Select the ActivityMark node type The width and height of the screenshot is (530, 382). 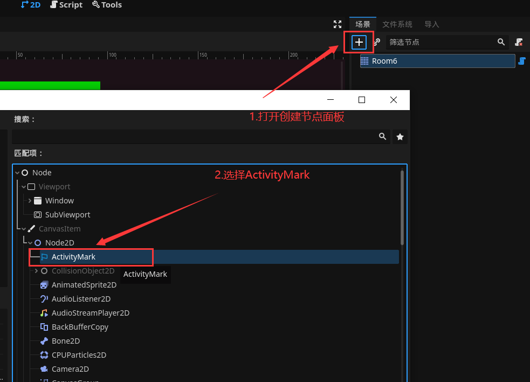[219, 257]
